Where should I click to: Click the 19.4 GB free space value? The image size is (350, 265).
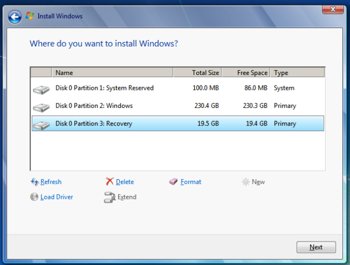(256, 124)
